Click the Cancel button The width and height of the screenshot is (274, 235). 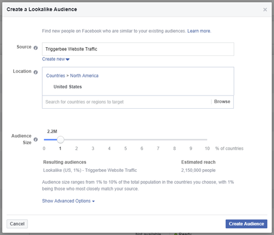(17, 224)
